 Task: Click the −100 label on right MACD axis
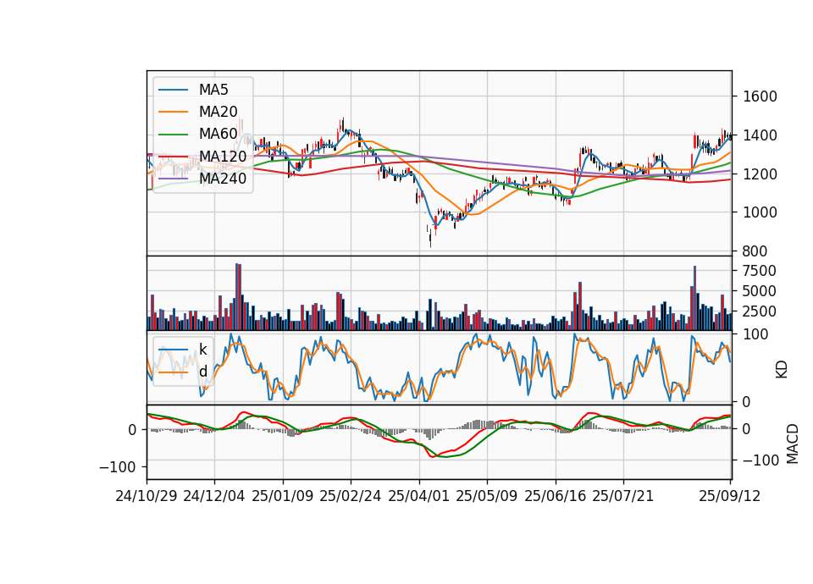coord(760,460)
